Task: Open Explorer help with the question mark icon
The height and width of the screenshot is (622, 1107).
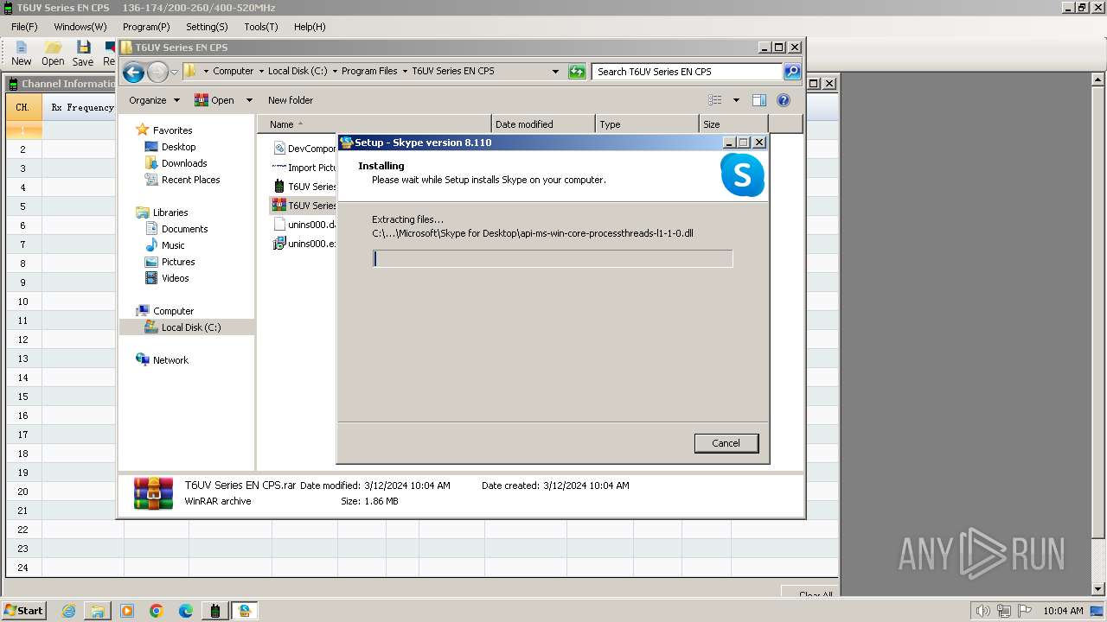Action: pos(784,100)
